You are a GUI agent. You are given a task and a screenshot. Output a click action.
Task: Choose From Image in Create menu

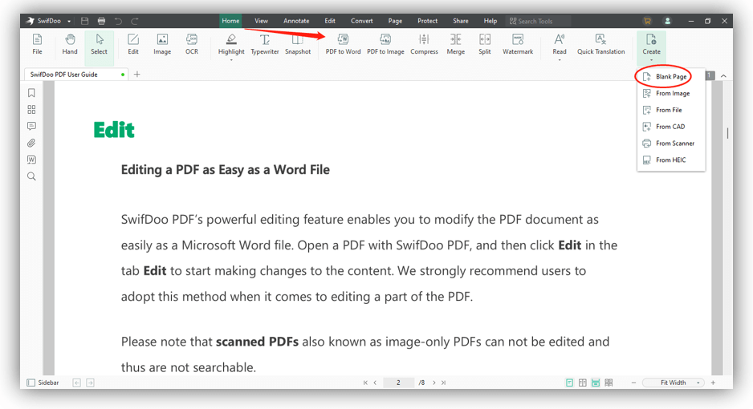pos(671,93)
